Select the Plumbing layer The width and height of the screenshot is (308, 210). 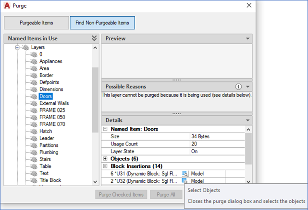pyautogui.click(x=49, y=152)
